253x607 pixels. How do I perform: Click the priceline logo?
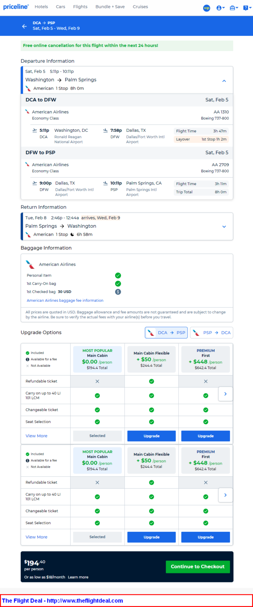[16, 7]
